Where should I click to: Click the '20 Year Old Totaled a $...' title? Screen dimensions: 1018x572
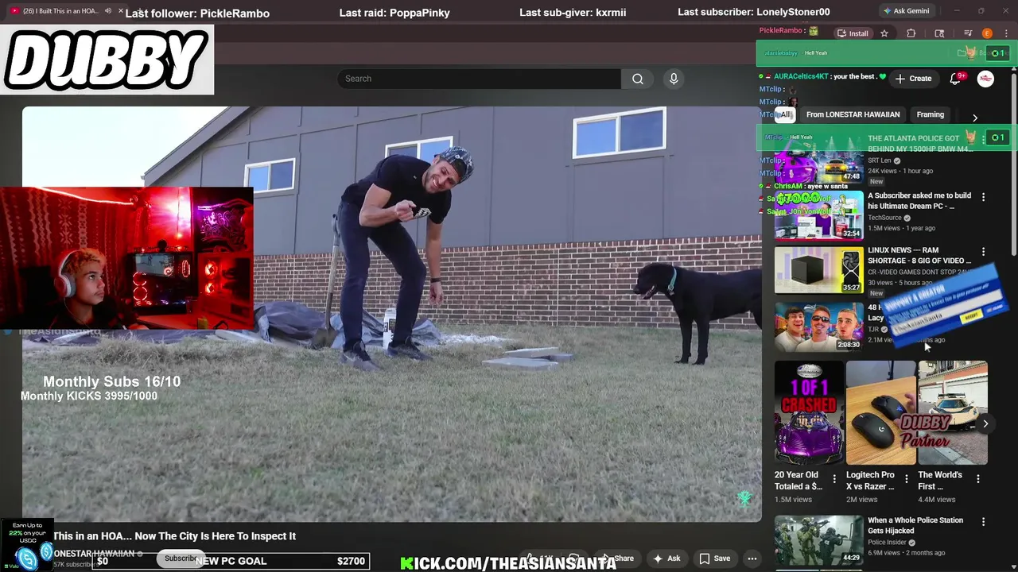[798, 481]
